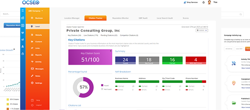Click the info icon beside Review Growth
Viewport: 250px width, 110px height.
click(x=14, y=49)
